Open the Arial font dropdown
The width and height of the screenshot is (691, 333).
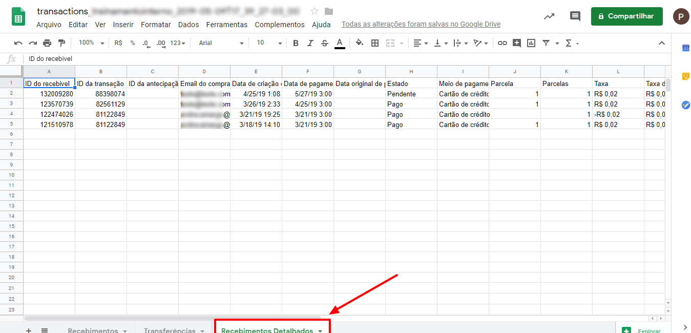click(221, 43)
